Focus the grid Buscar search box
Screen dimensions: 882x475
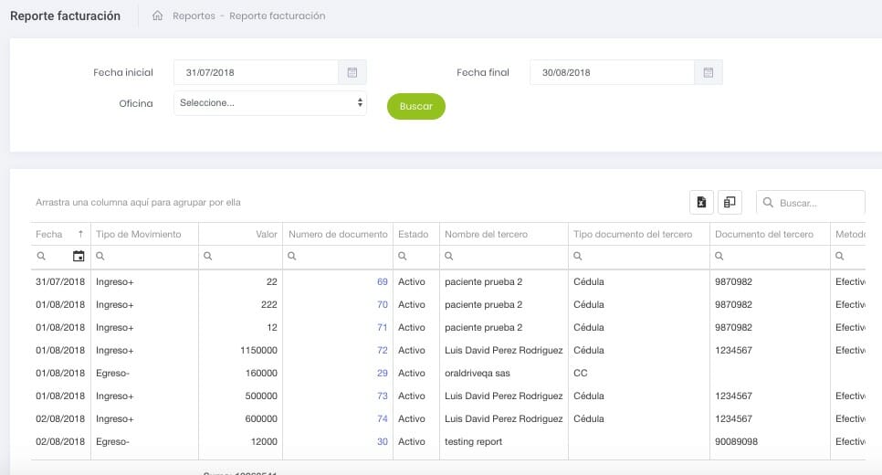coord(817,203)
